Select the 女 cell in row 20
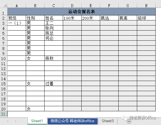The width and height of the screenshot is (161, 125). coord(35,109)
